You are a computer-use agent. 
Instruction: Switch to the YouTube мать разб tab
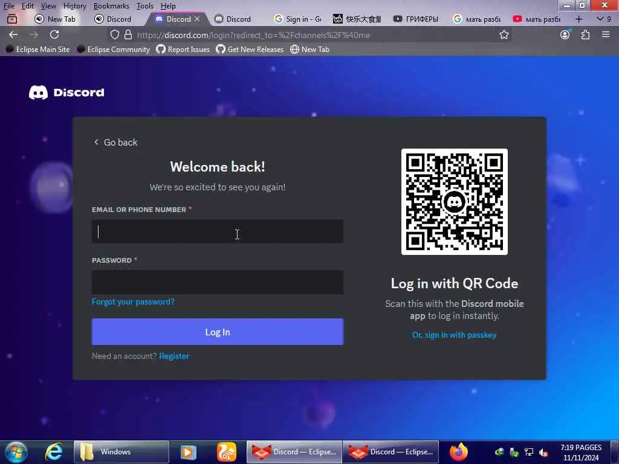click(537, 19)
